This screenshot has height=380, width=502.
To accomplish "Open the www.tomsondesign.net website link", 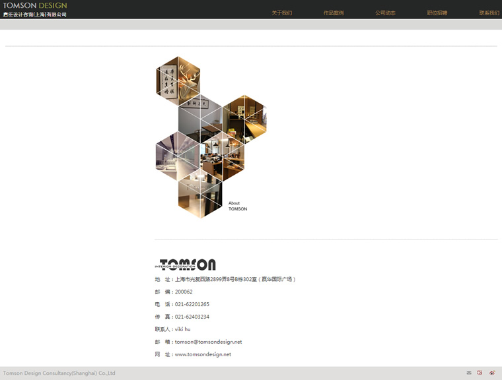I will (203, 354).
